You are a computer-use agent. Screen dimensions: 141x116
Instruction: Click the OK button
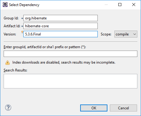pos(94,108)
